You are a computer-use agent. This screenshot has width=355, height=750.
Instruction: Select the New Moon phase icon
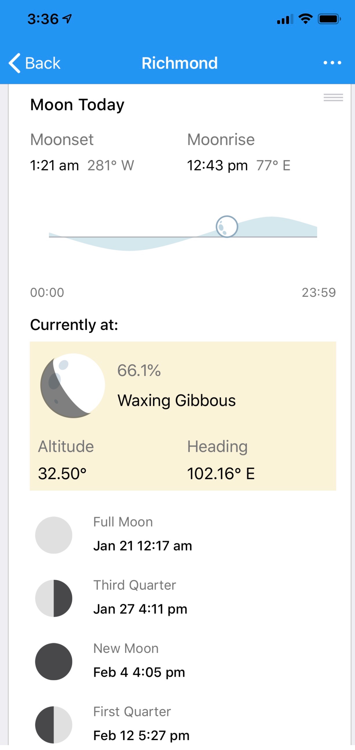click(54, 661)
